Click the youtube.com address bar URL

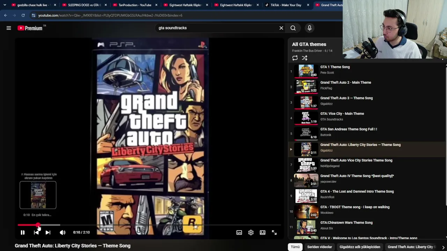click(110, 15)
